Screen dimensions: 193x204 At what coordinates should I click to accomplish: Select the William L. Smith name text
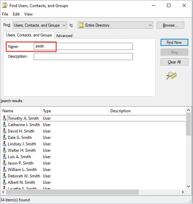click(22, 170)
